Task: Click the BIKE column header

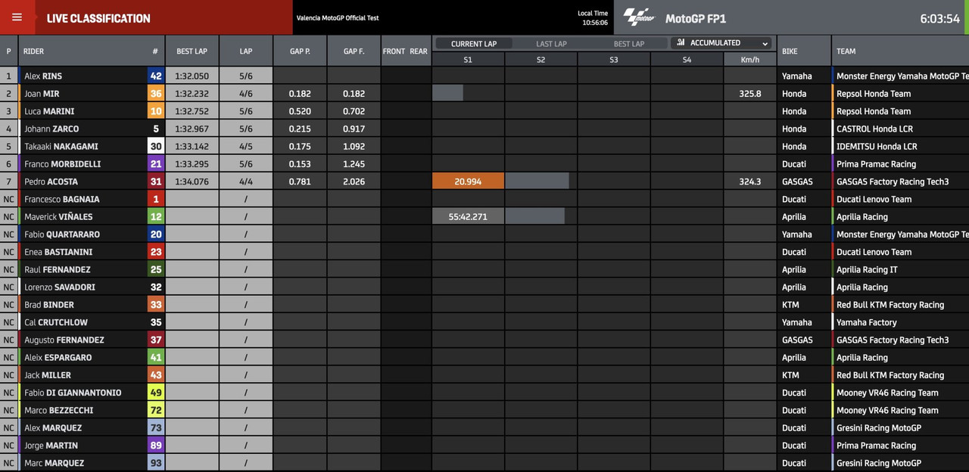Action: click(790, 51)
